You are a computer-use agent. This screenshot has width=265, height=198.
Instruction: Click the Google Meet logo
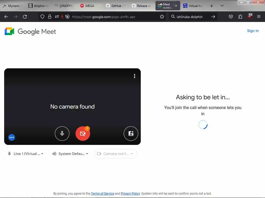pos(30,31)
